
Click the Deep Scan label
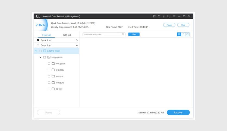(x=46, y=45)
